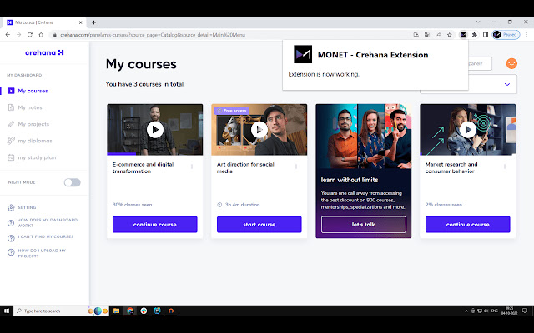
Task: Click the '2% classes seen' text
Action: 444,205
